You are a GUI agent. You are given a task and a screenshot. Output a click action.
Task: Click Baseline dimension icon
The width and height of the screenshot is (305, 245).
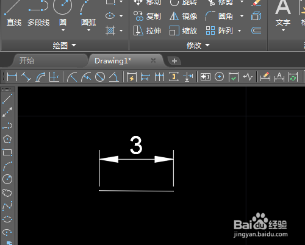click(145, 77)
